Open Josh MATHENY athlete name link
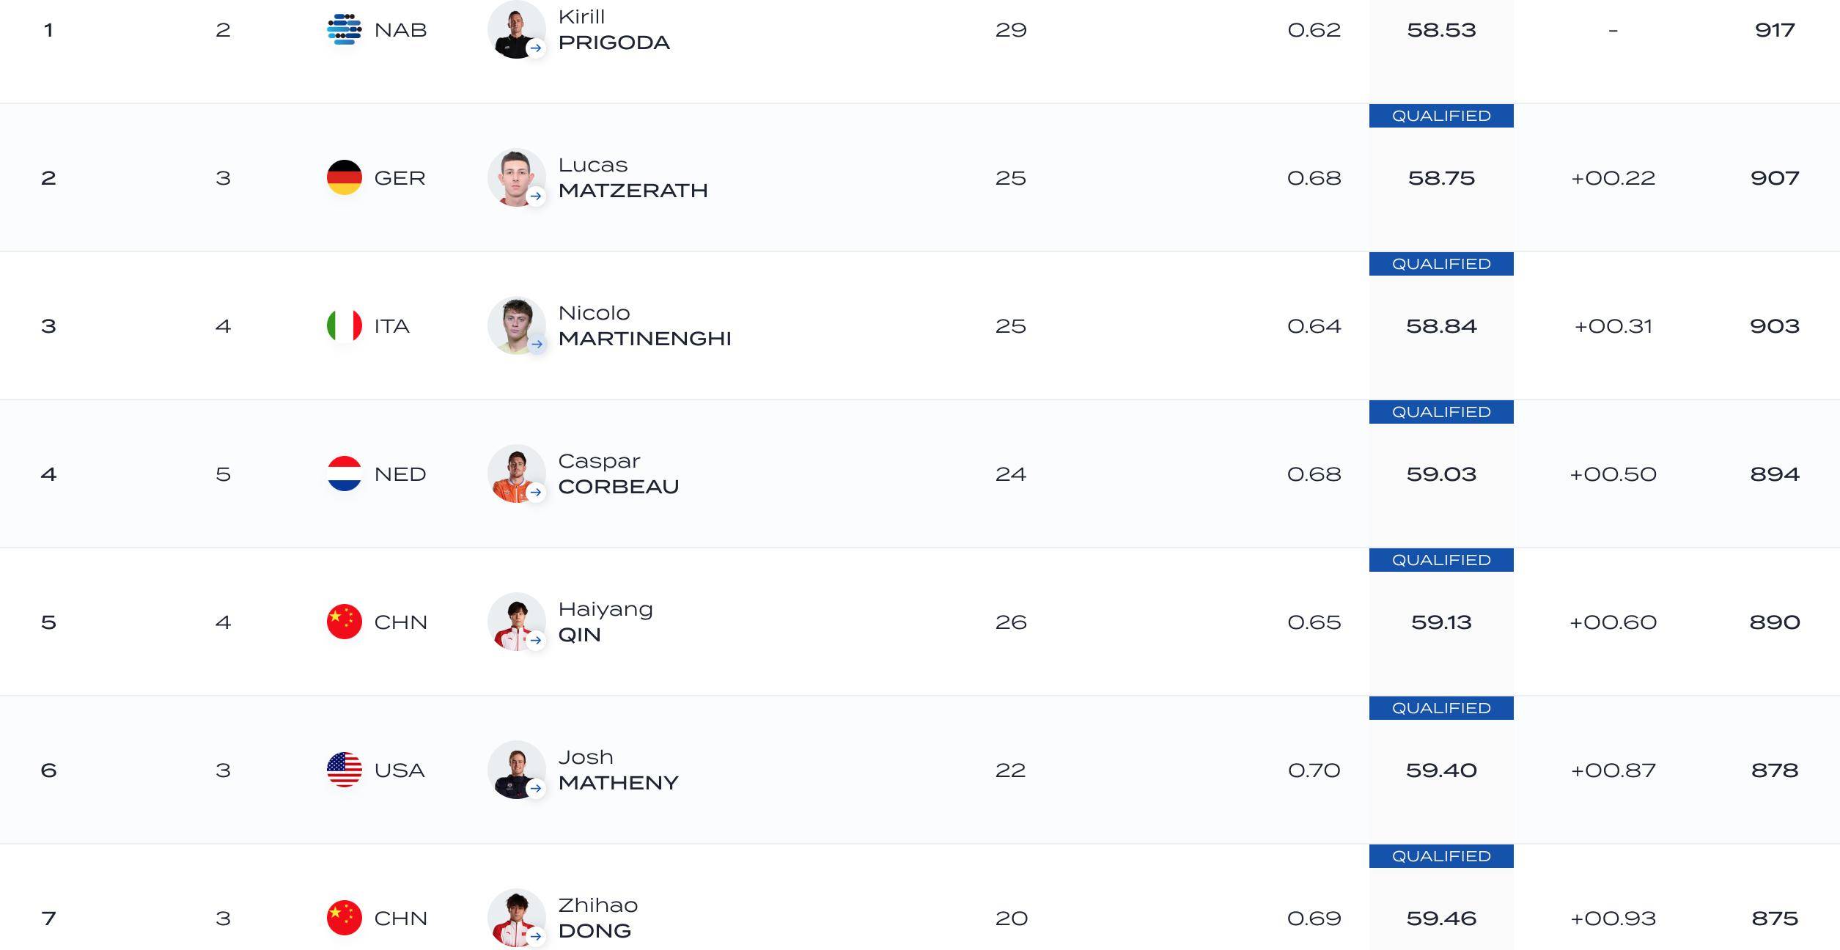The image size is (1840, 950). tap(618, 770)
